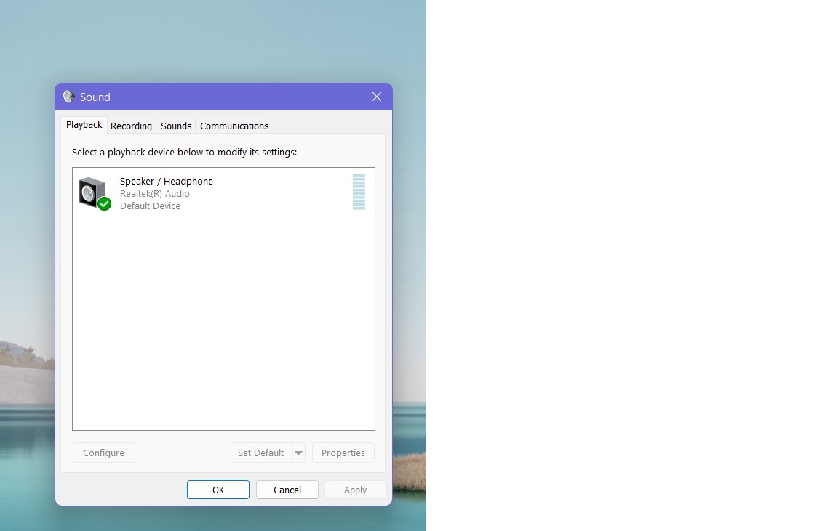Click the Apply button
Viewport: 838px width, 531px height.
coord(355,489)
